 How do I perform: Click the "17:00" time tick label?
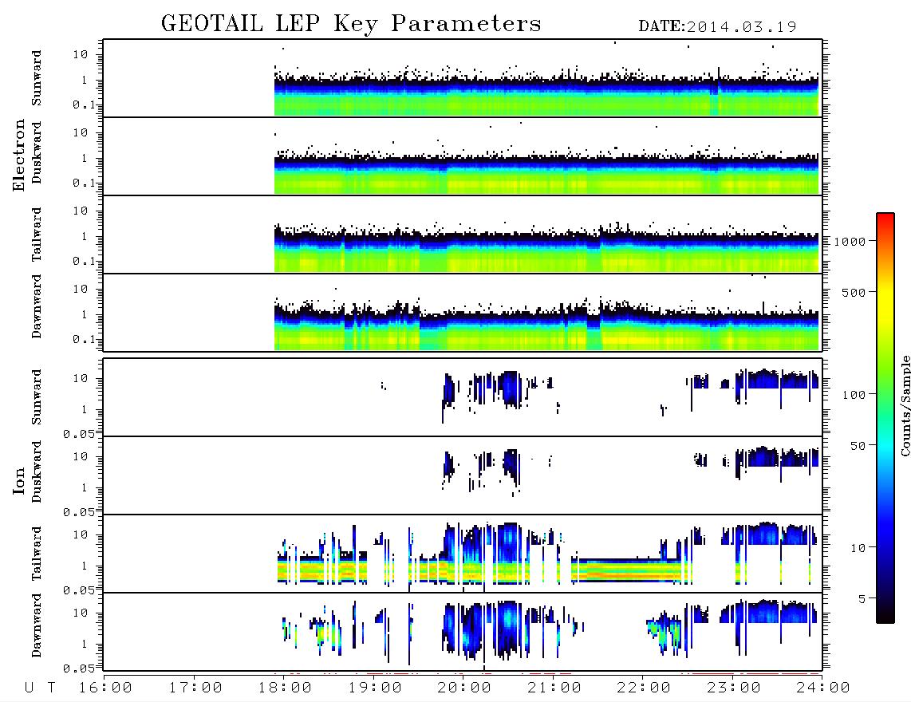click(195, 688)
